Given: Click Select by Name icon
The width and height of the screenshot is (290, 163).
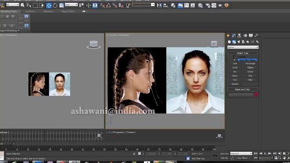Looking at the screenshot, I should click(x=29, y=5).
